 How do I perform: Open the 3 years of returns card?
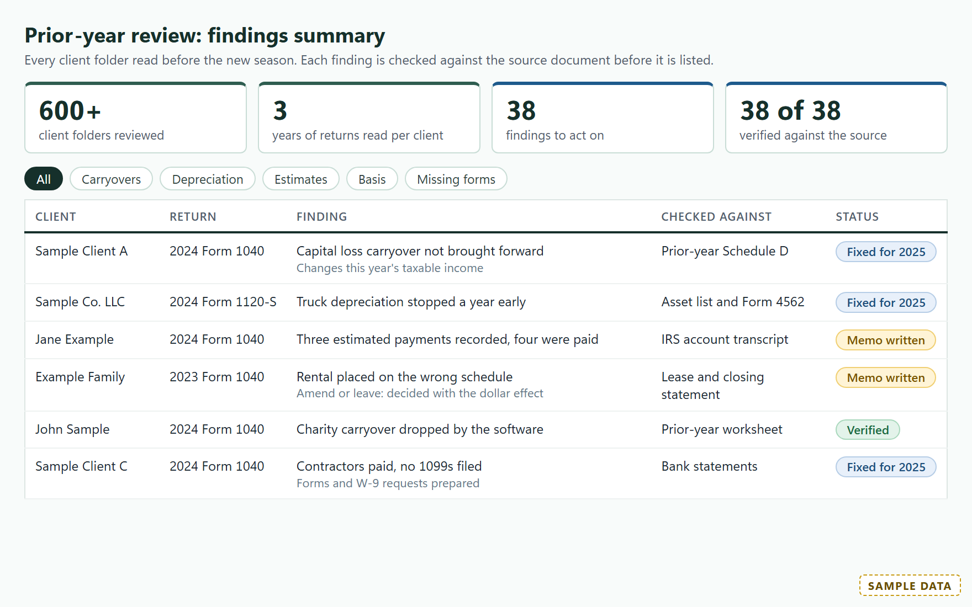coord(369,118)
